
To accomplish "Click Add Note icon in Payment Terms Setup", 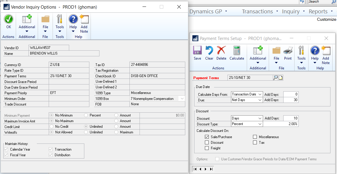I will pyautogui.click(x=326, y=50).
